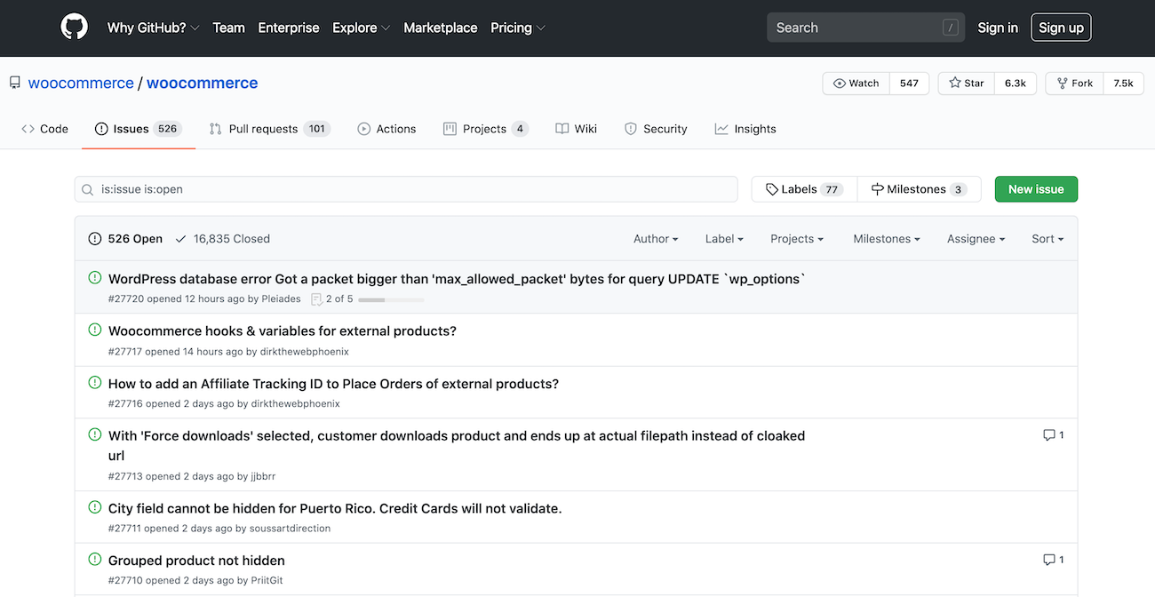1155x597 pixels.
Task: Focus the 'is:issue is:open' filter field
Action: click(x=406, y=189)
